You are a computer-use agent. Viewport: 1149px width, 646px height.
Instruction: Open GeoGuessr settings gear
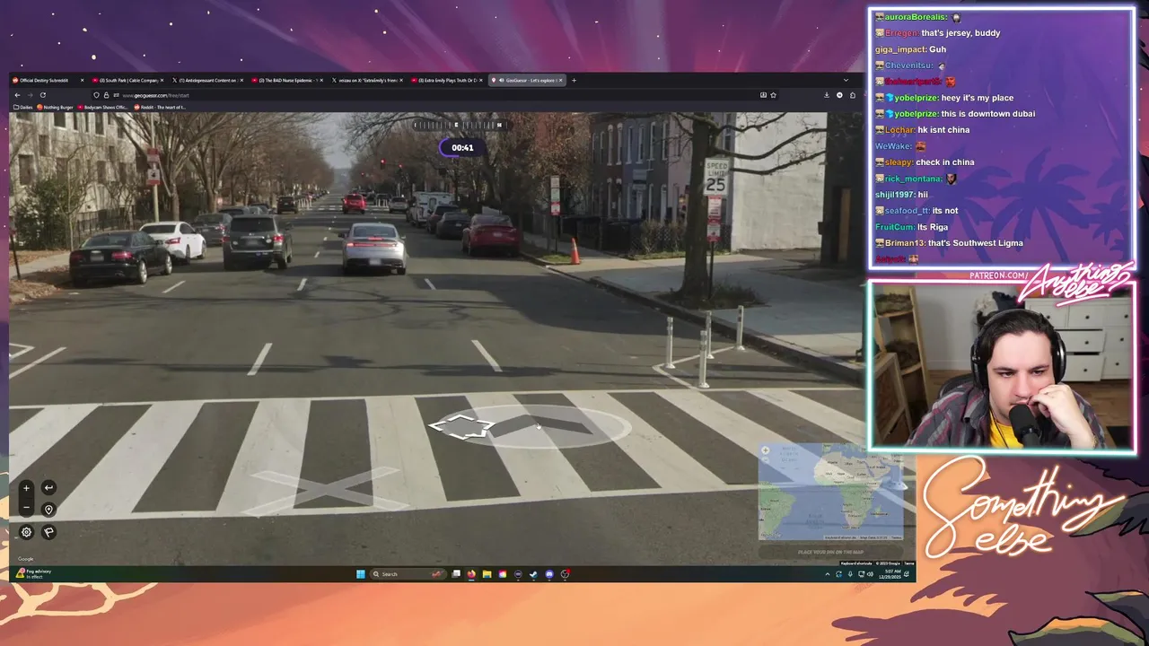(26, 532)
